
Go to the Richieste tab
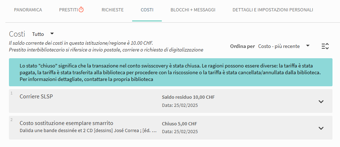[112, 10]
